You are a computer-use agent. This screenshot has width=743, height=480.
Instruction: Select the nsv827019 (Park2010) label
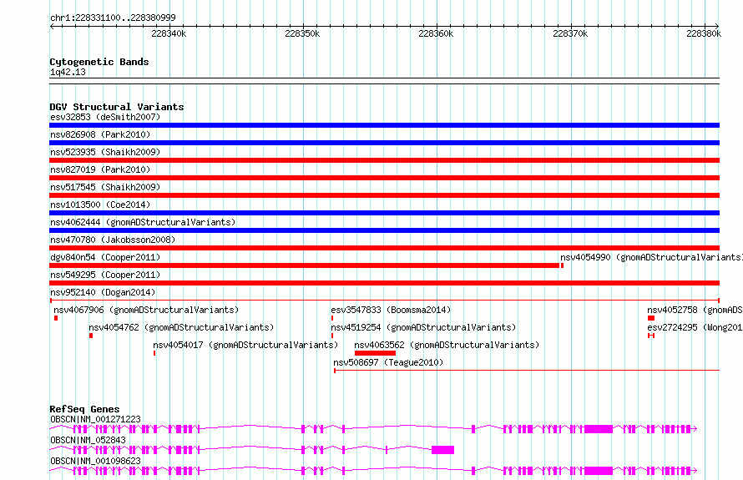click(x=100, y=169)
